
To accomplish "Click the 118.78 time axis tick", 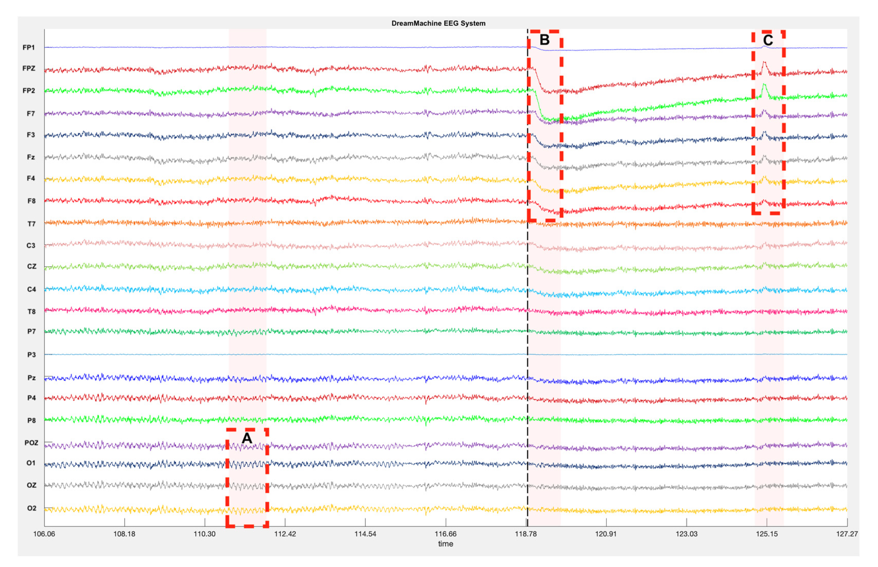I will [x=526, y=533].
